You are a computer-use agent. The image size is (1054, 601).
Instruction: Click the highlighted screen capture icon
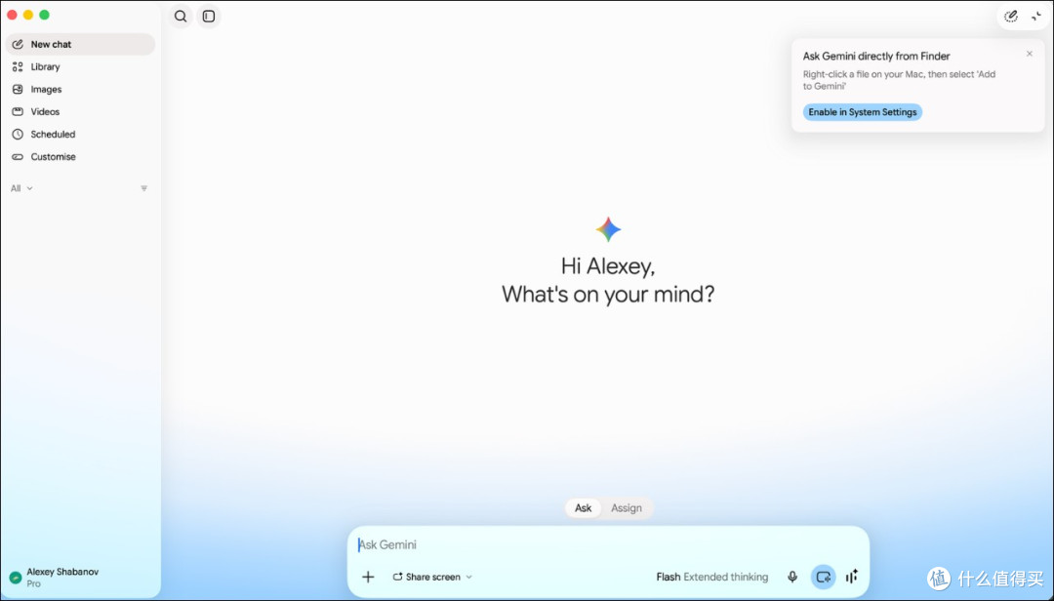824,577
